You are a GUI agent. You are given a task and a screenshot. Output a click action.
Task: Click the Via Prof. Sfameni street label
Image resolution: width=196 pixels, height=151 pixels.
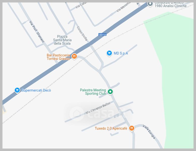pos(37,32)
